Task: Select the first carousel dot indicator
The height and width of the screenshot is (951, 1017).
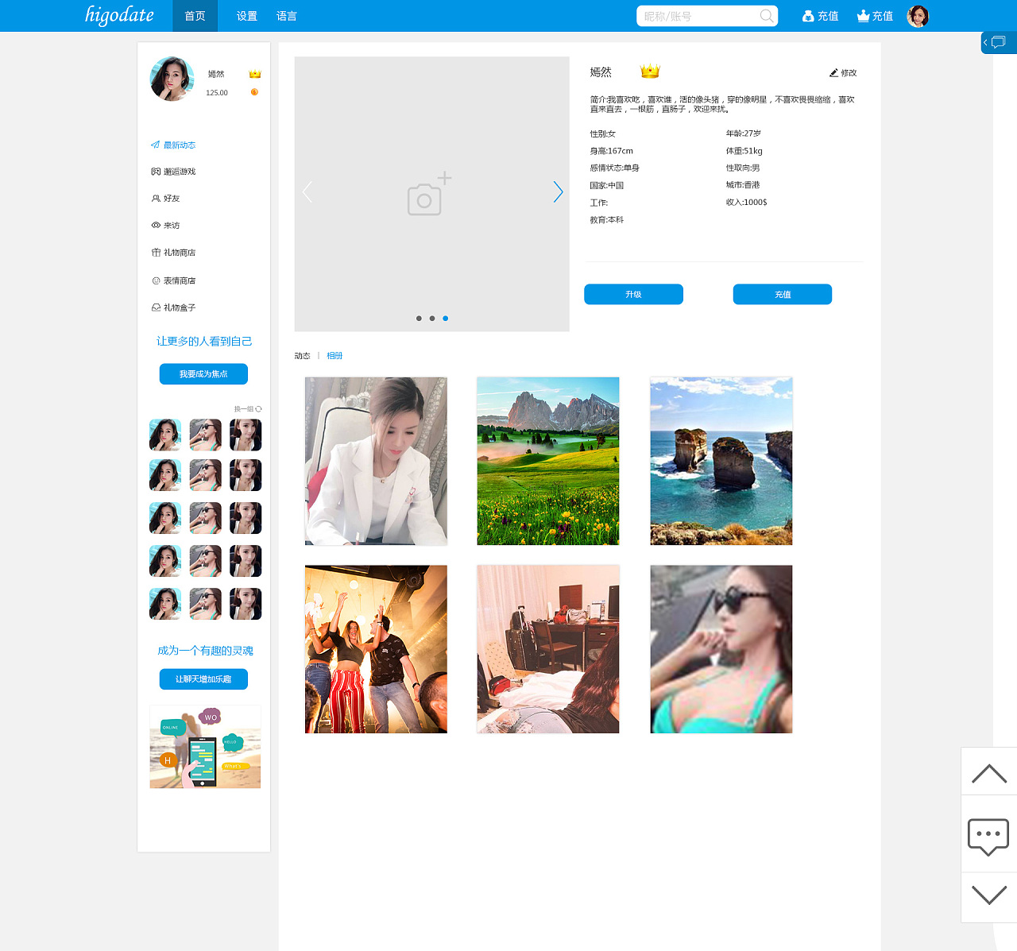Action: [x=419, y=319]
